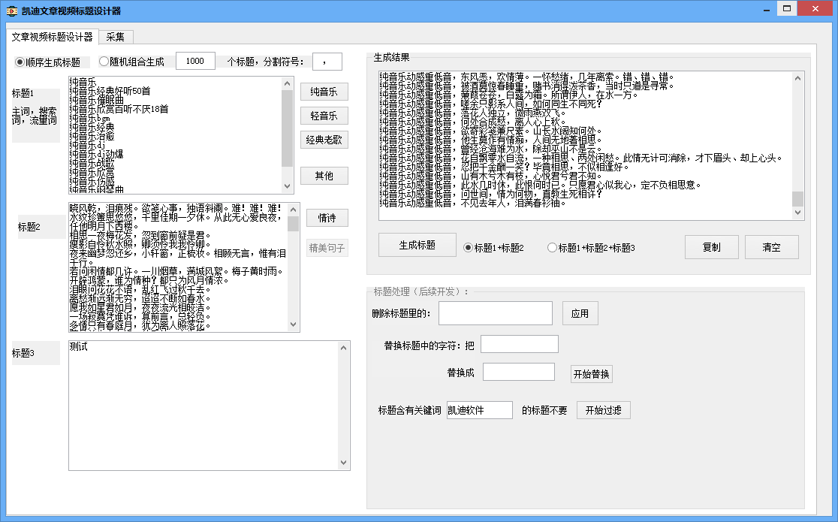Click 测试 text in 标题3 box

click(x=79, y=347)
